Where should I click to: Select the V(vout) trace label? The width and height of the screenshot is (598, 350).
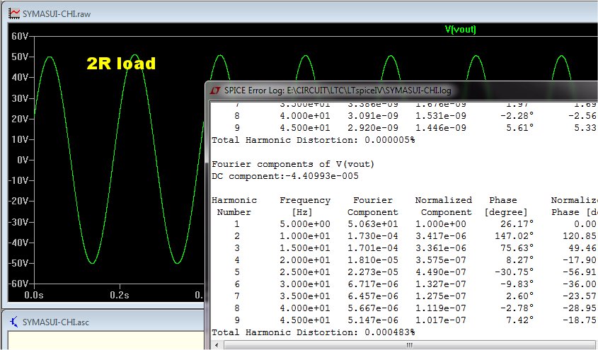[460, 29]
